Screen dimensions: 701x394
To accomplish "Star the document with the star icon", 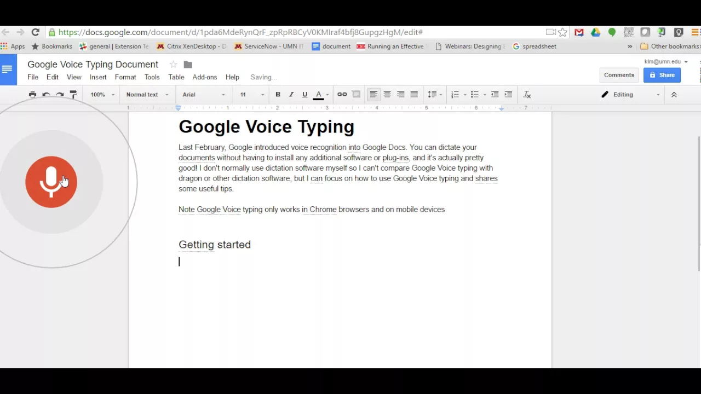I will [173, 65].
